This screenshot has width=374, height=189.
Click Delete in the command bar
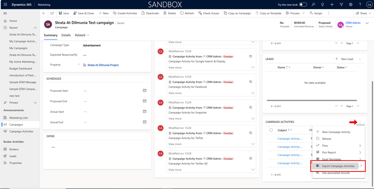[x=169, y=13]
